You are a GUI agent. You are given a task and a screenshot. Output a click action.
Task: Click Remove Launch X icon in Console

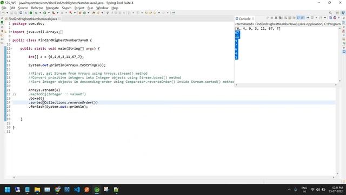pos(276,18)
